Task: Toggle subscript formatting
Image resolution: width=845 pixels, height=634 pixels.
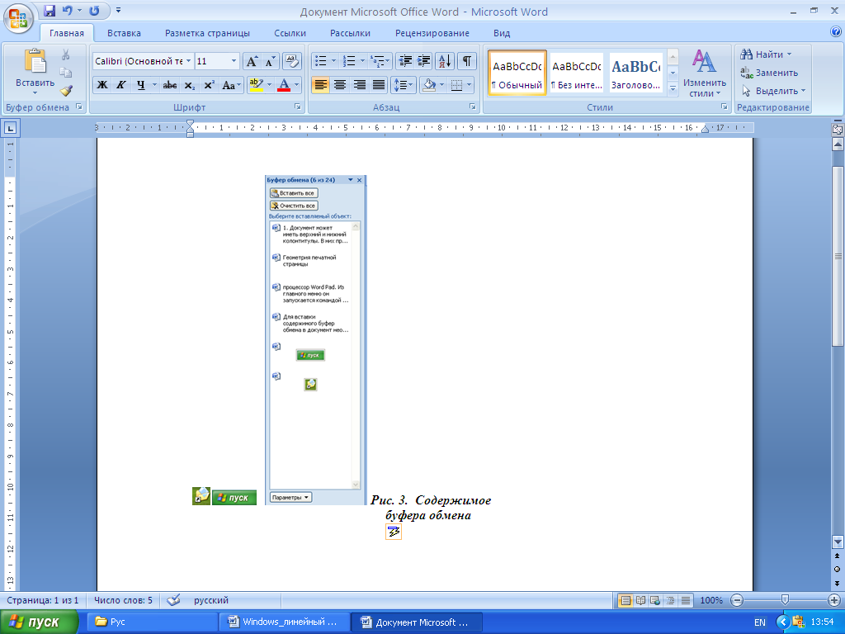Action: 189,85
